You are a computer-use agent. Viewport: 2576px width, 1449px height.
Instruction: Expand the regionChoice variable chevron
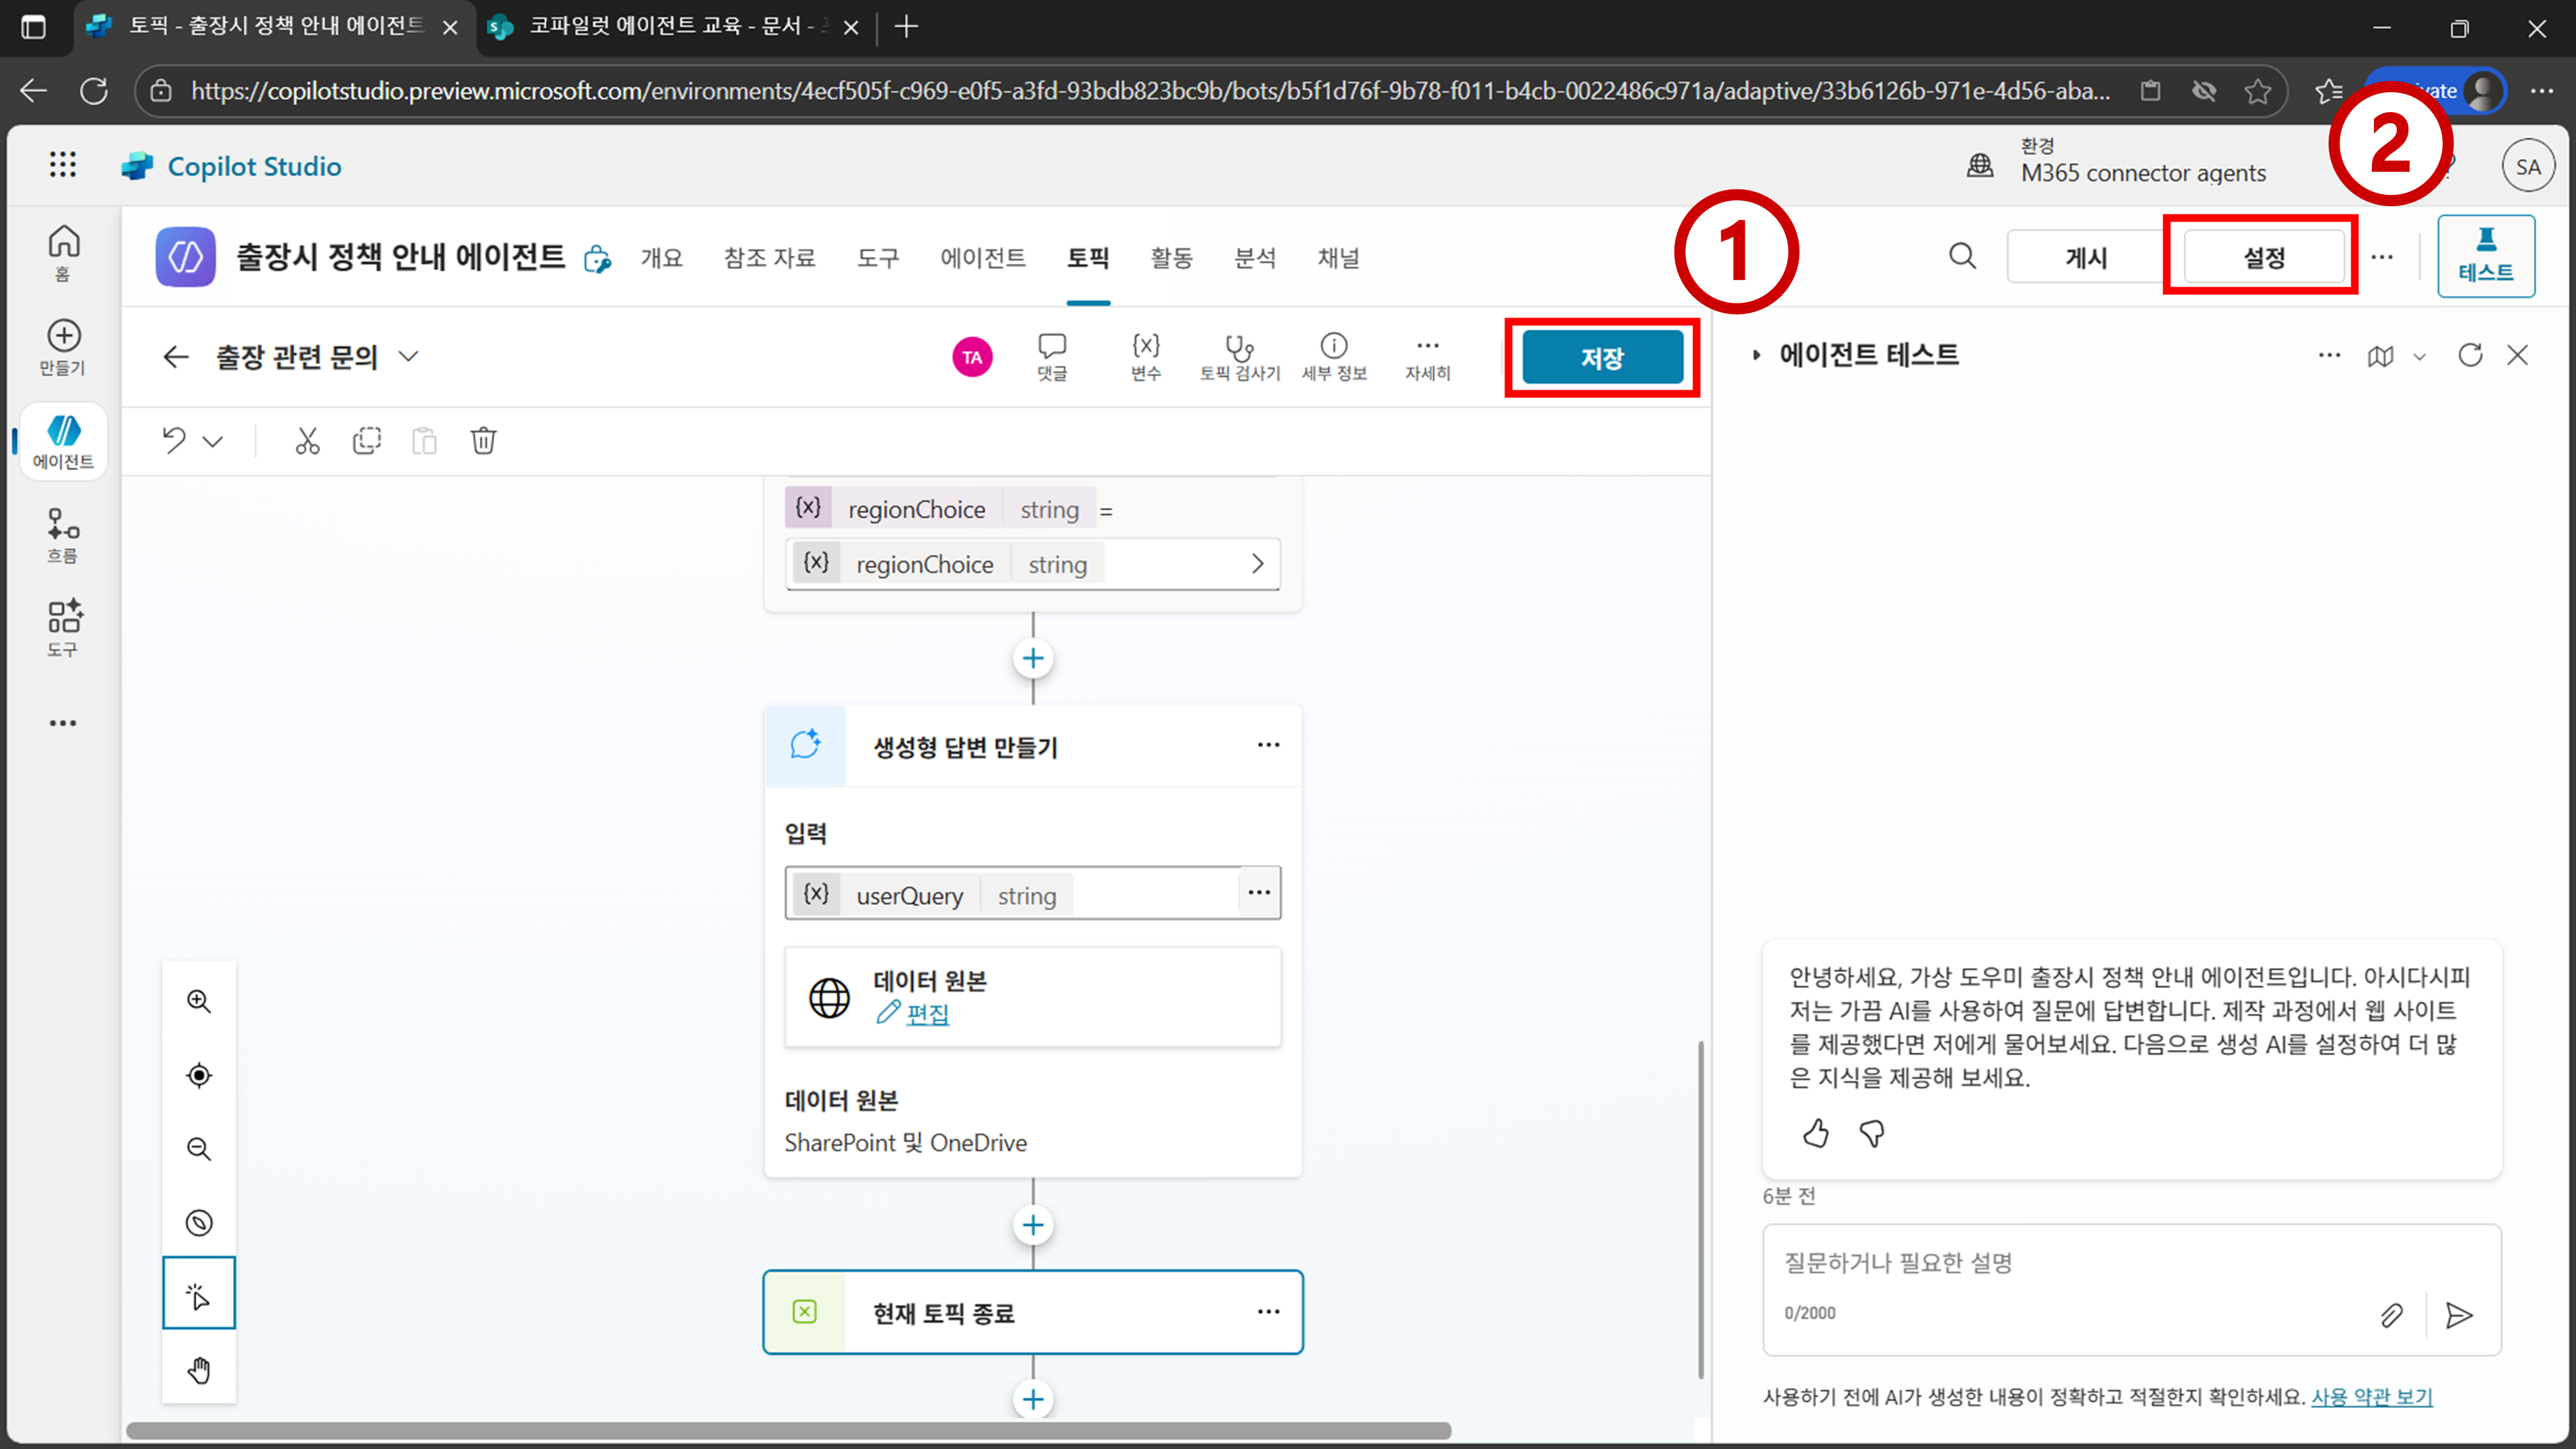tap(1257, 564)
